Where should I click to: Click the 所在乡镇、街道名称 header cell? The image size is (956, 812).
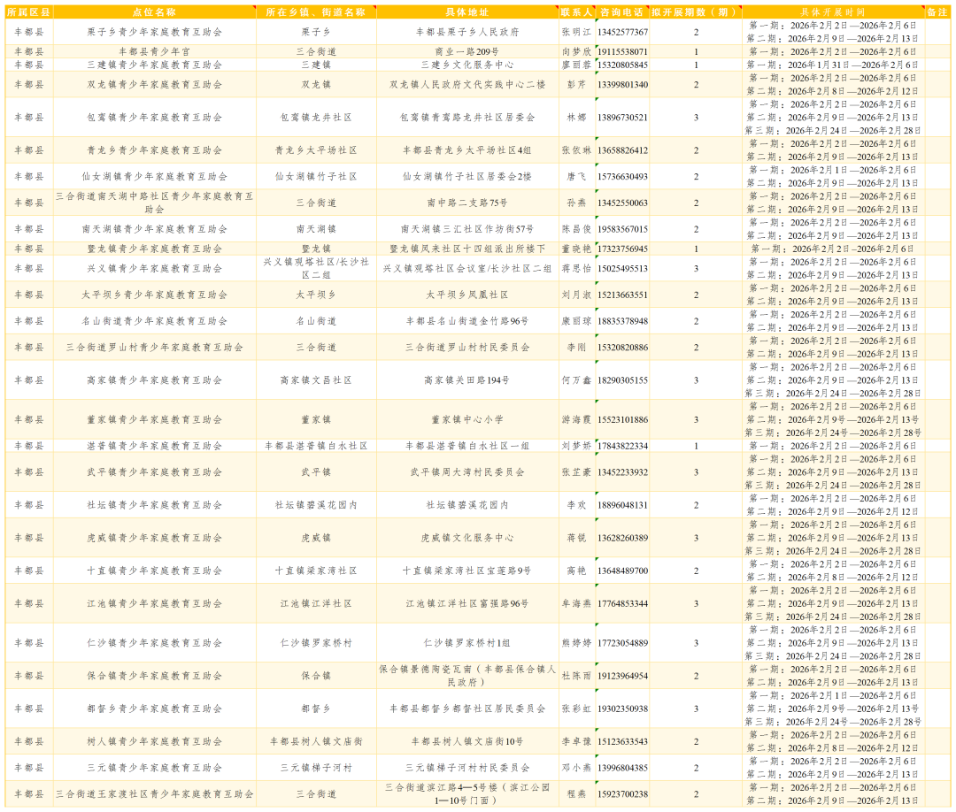tap(316, 12)
